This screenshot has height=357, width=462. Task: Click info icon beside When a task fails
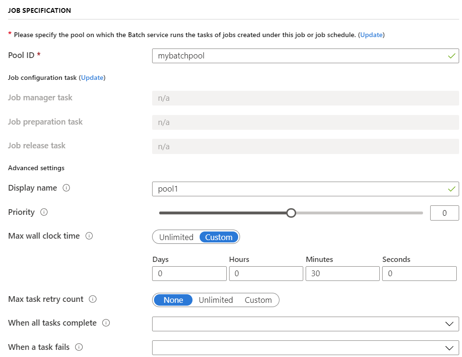79,347
